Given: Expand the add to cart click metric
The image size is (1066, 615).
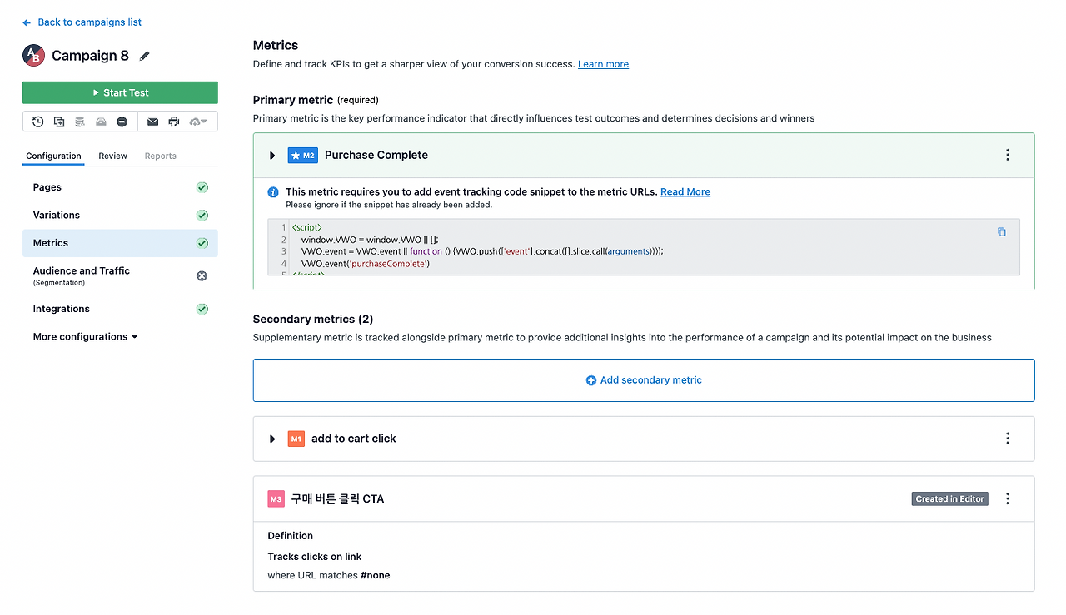Looking at the screenshot, I should click(272, 439).
